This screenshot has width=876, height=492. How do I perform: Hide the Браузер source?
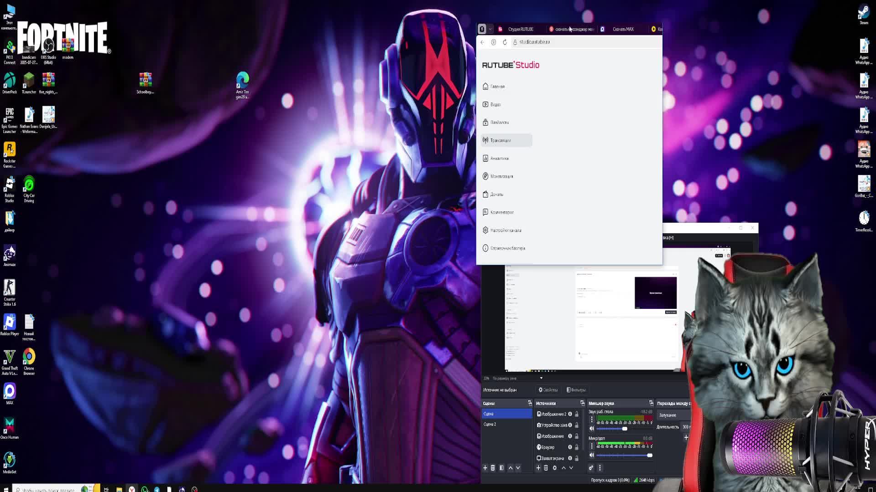tap(570, 447)
